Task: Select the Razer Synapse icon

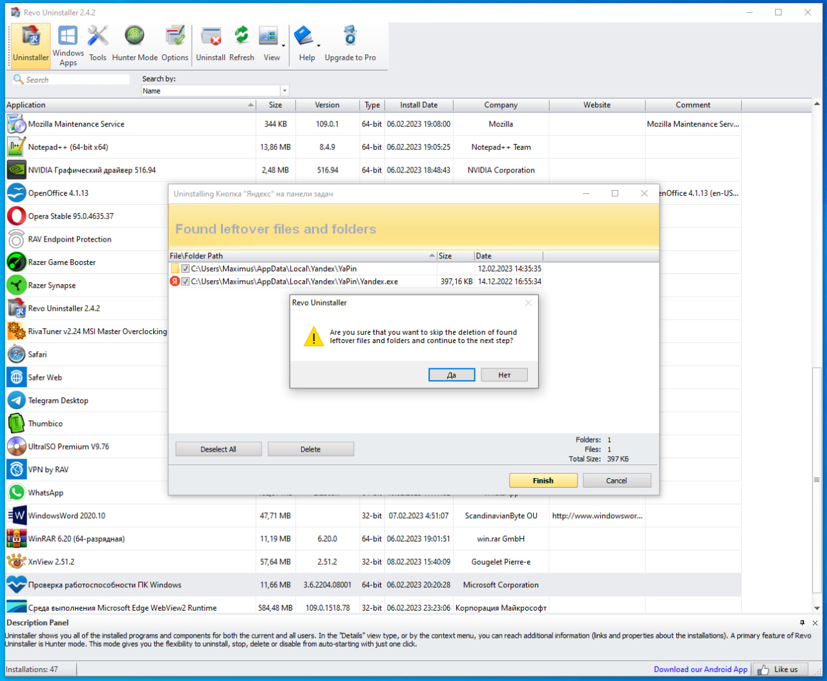Action: (x=16, y=286)
